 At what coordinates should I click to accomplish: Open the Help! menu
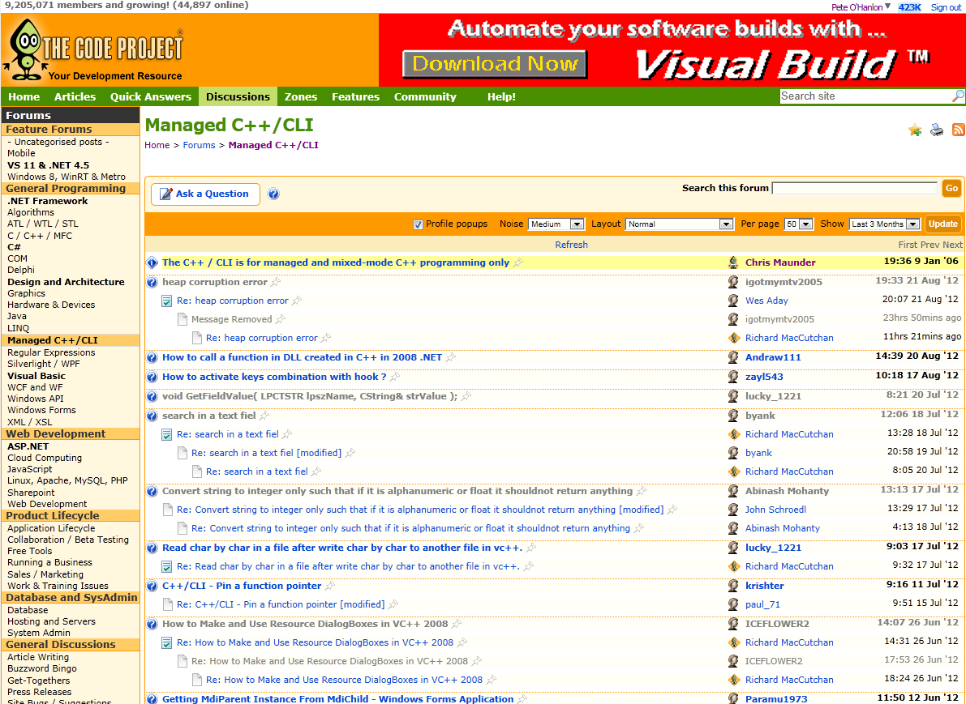click(501, 96)
